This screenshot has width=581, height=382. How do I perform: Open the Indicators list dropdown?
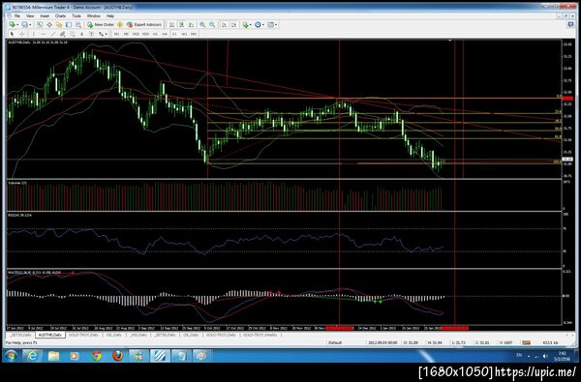250,25
